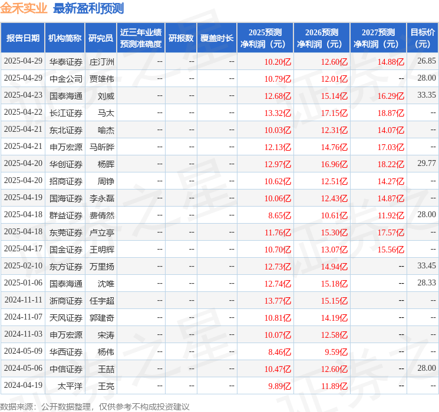The image size is (439, 412).
Task: Click 国海证券 institution cell
Action: point(66,198)
